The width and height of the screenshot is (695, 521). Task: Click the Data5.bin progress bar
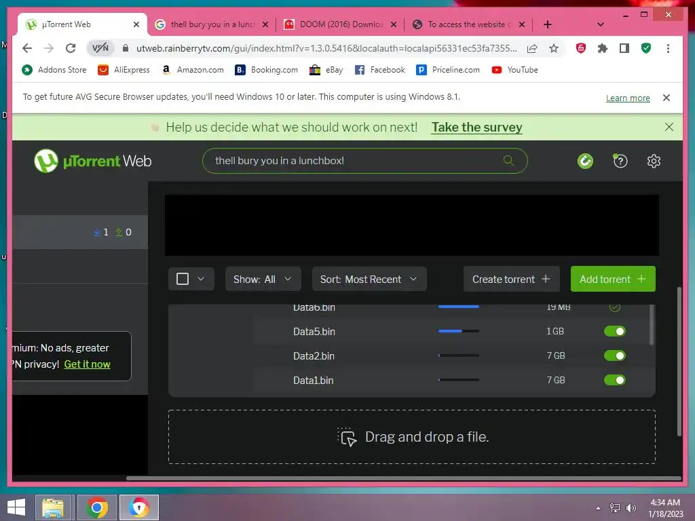(458, 331)
